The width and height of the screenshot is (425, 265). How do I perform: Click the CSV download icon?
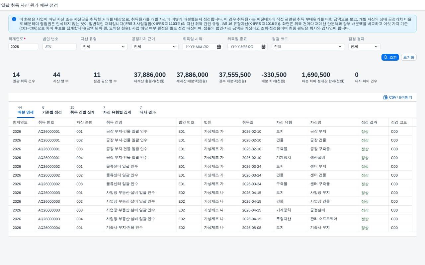pyautogui.click(x=385, y=97)
